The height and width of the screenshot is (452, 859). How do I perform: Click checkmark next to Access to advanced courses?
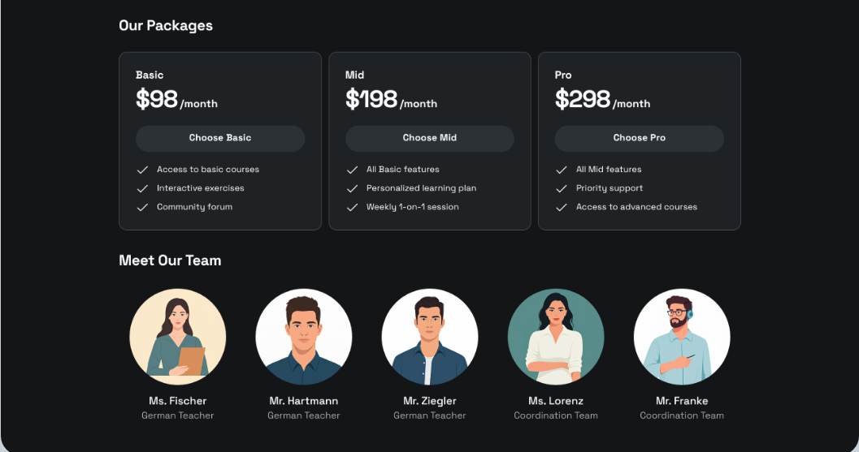click(x=562, y=207)
